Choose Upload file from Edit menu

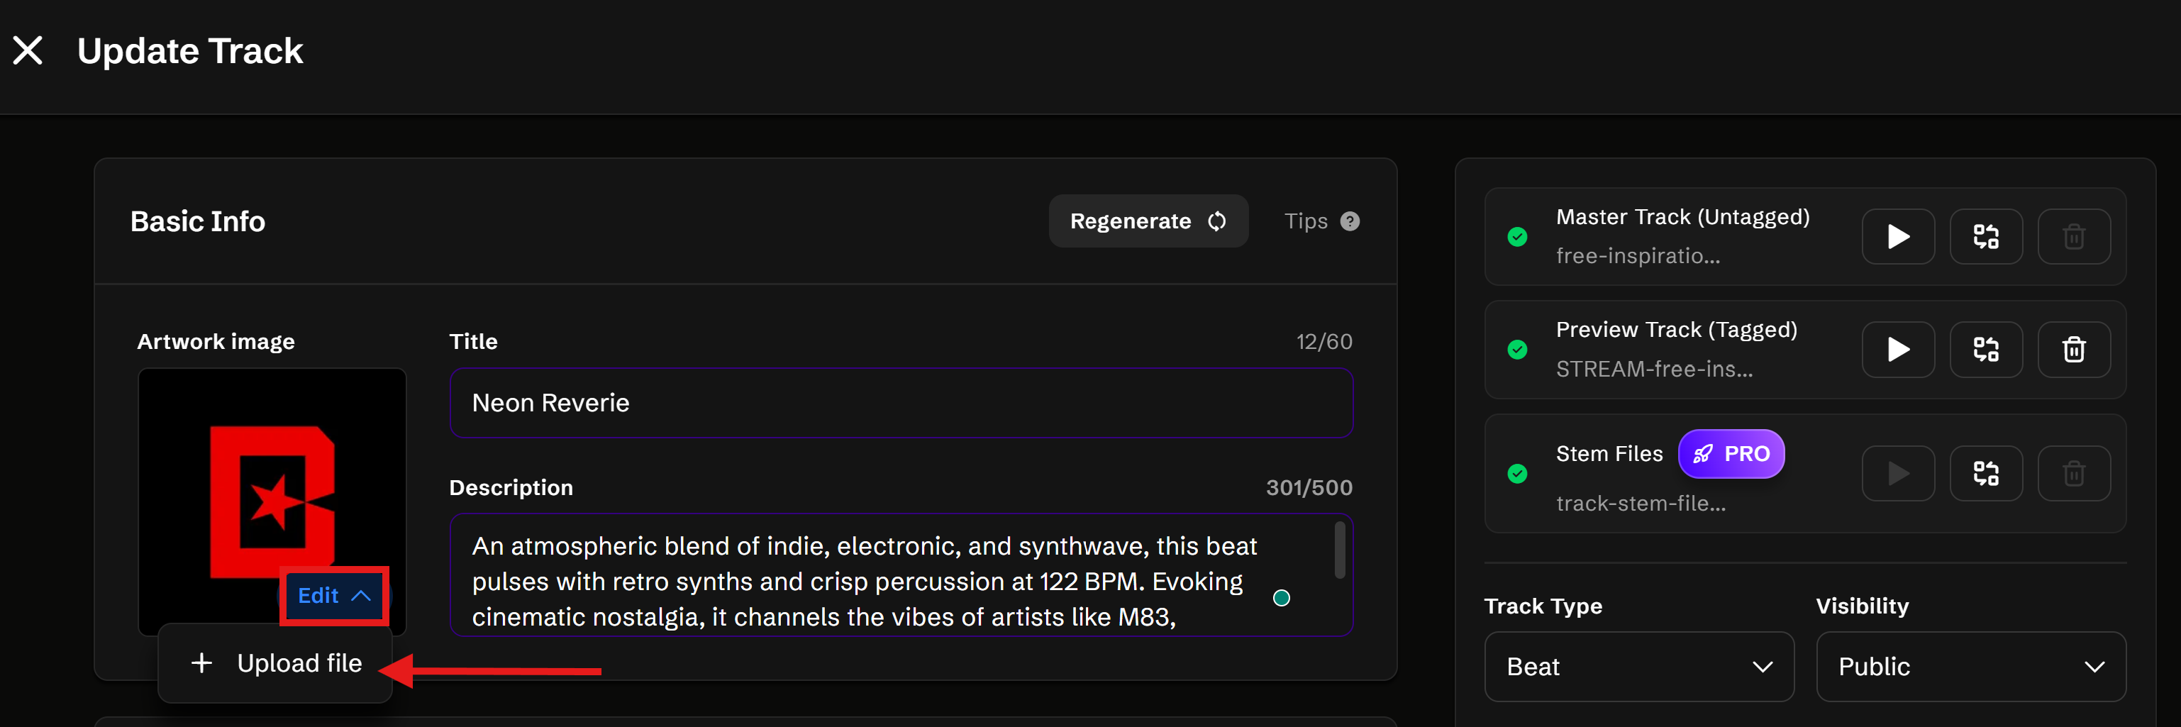pyautogui.click(x=276, y=664)
